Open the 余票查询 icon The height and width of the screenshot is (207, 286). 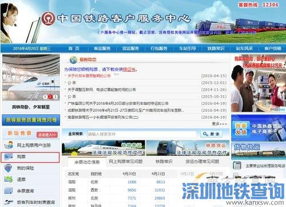[9, 191]
